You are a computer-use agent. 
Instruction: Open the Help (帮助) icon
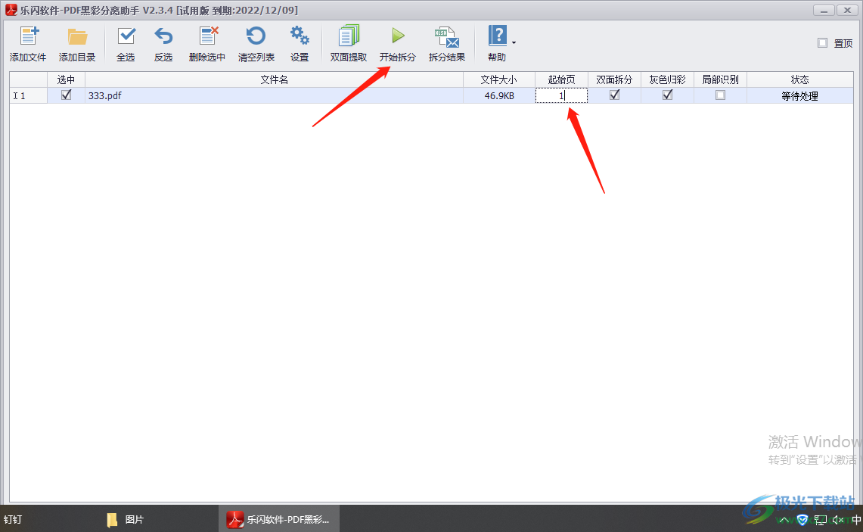coord(498,36)
